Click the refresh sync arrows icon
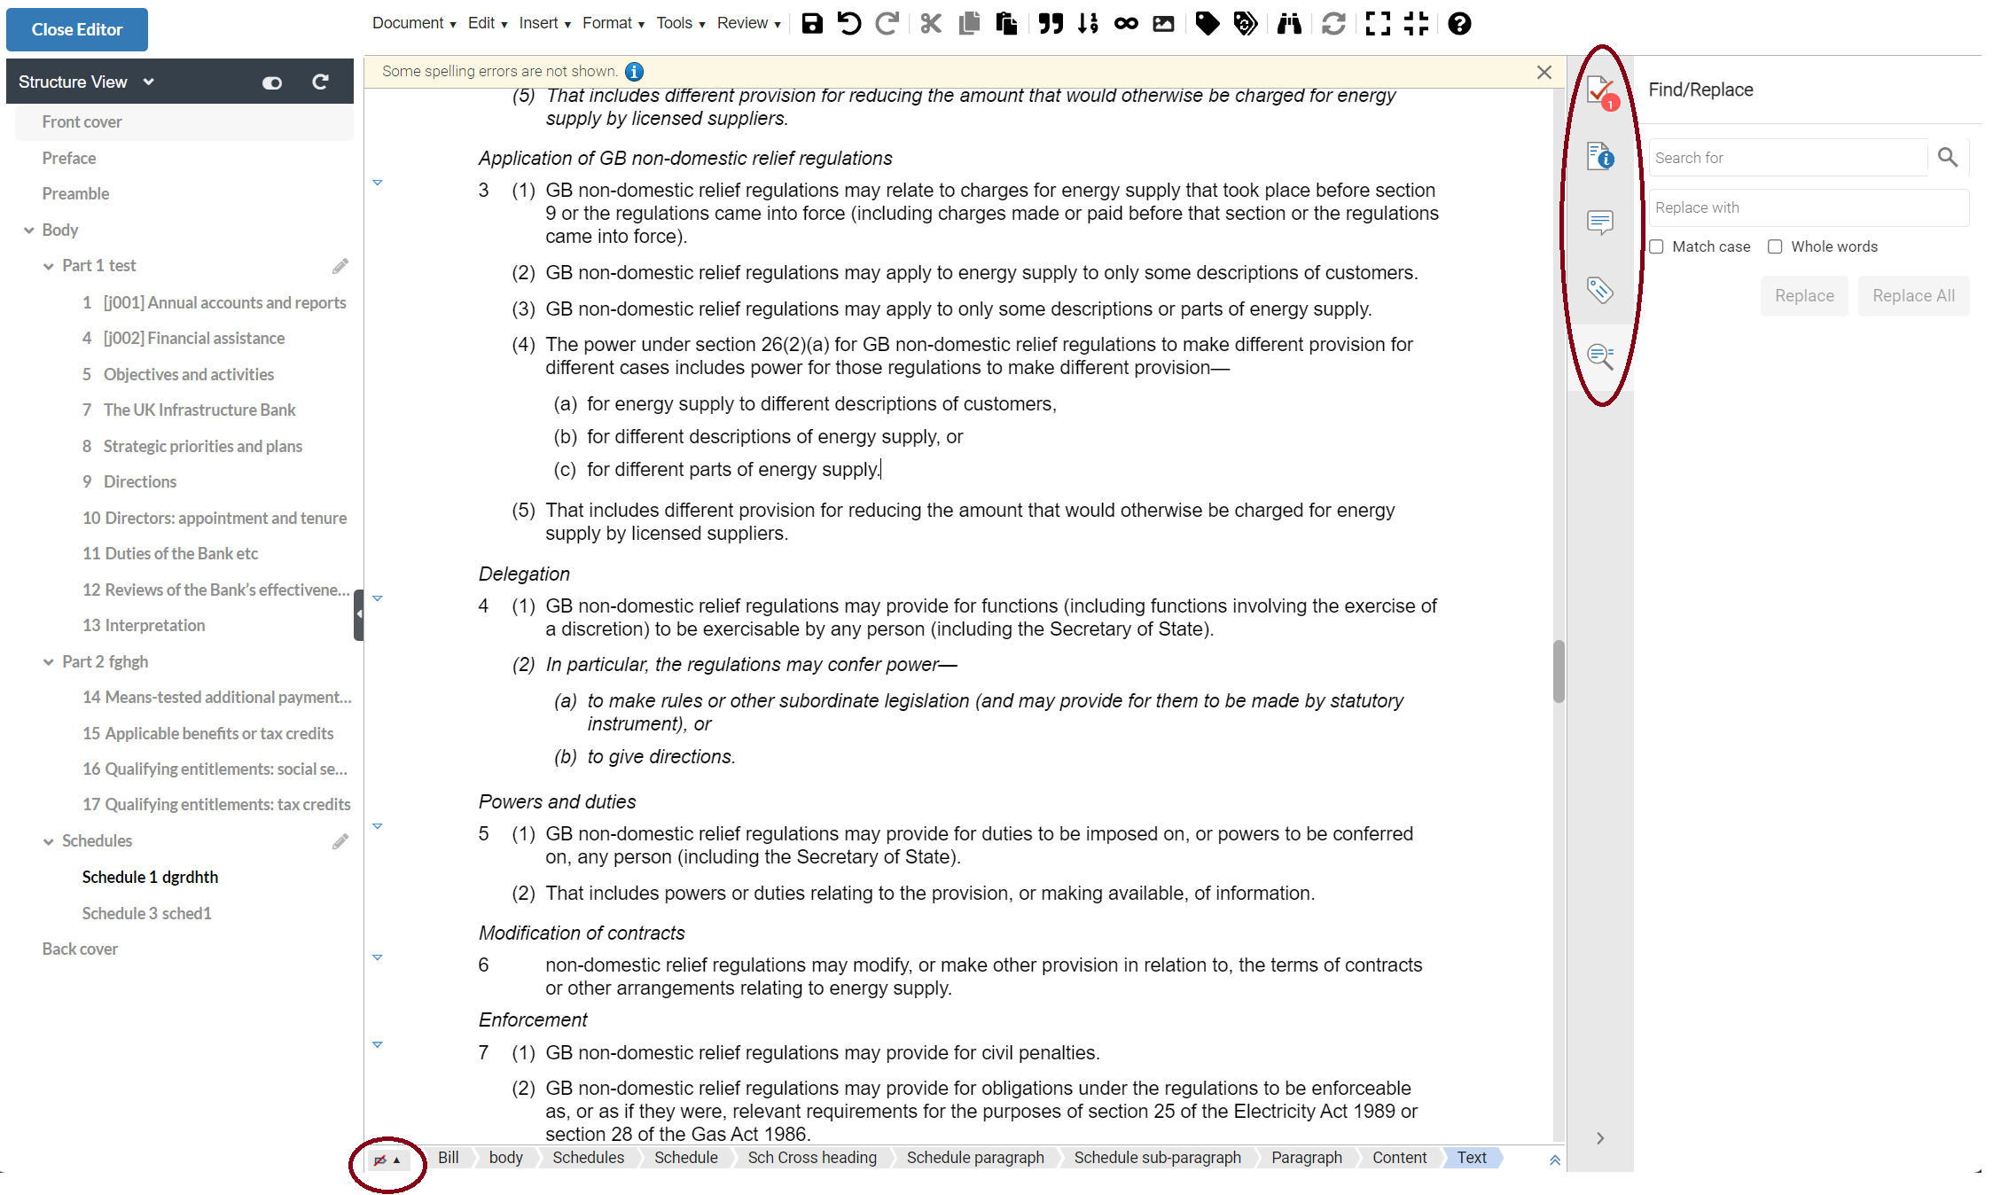Image resolution: width=1993 pixels, height=1195 pixels. coord(1333,24)
